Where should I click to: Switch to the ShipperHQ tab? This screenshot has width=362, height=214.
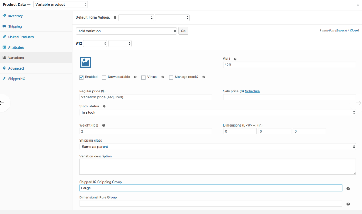tap(16, 79)
